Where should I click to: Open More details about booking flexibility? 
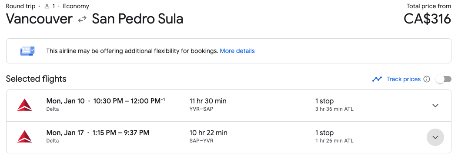[x=237, y=51]
